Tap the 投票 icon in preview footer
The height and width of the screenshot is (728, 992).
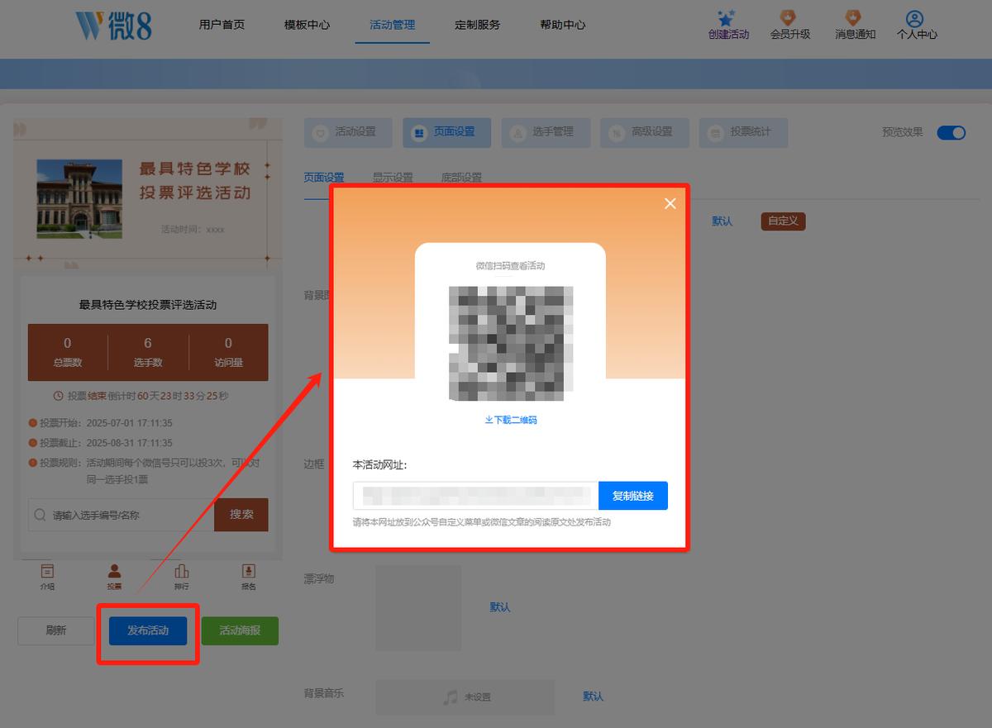[x=114, y=571]
